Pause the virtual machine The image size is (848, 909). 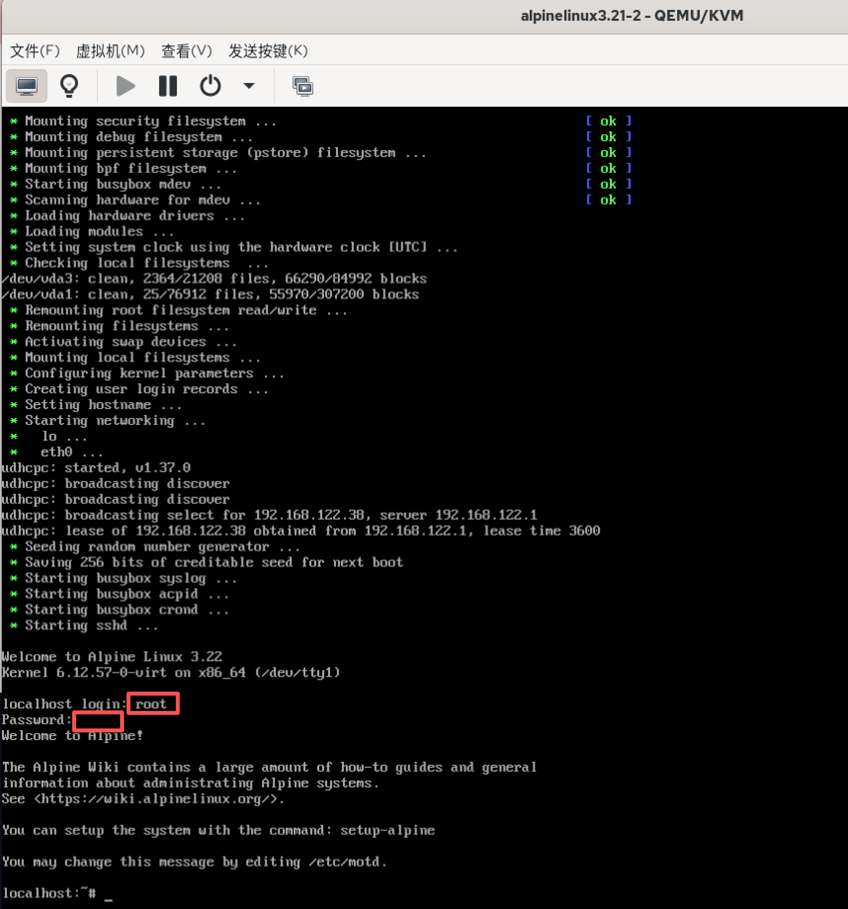(168, 86)
